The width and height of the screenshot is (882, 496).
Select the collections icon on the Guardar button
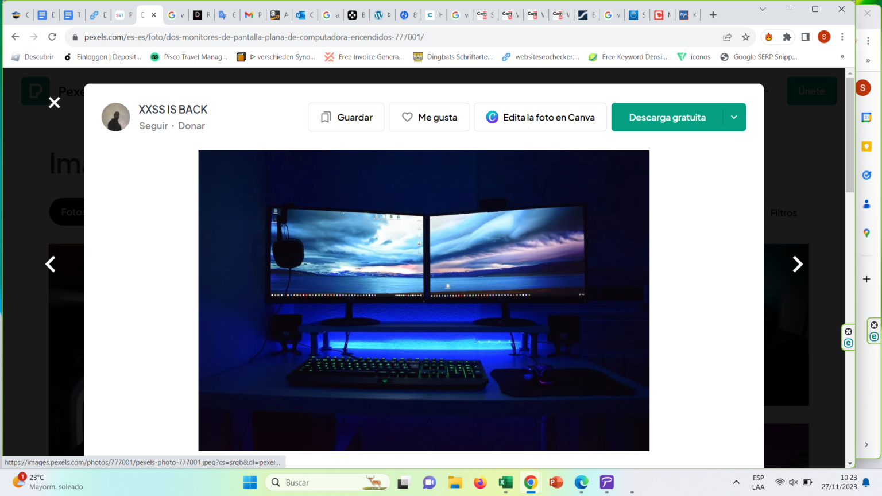click(326, 117)
